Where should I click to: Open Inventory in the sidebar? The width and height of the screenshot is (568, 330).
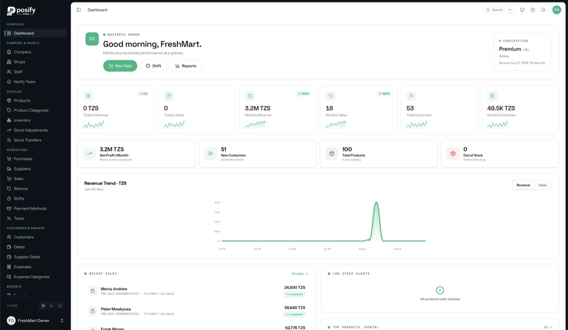pos(35,120)
